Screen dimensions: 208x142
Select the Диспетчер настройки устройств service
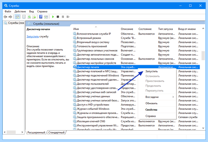pos(136,63)
